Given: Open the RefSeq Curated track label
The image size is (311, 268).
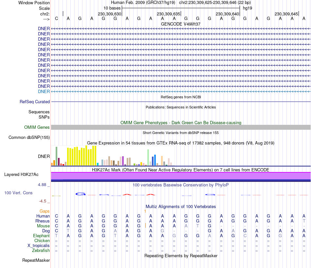Looking at the screenshot, I should pyautogui.click(x=35, y=102).
